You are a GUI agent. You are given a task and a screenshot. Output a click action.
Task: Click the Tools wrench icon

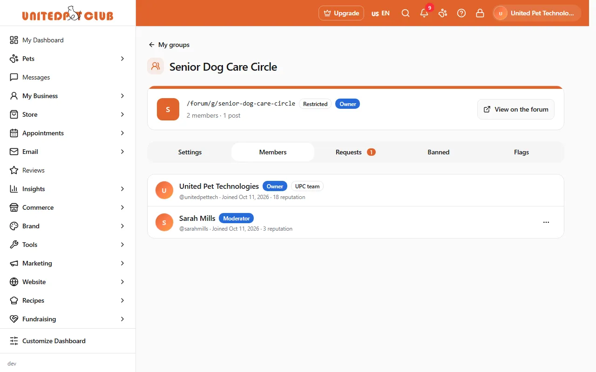pos(14,245)
